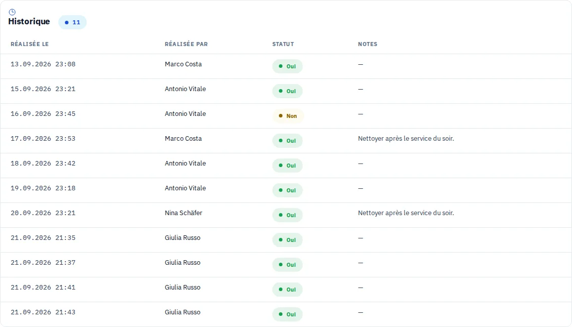Screen dimensions: 572x327
Task: Click the Oui status badge on 19.09.2026
Action: [287, 190]
